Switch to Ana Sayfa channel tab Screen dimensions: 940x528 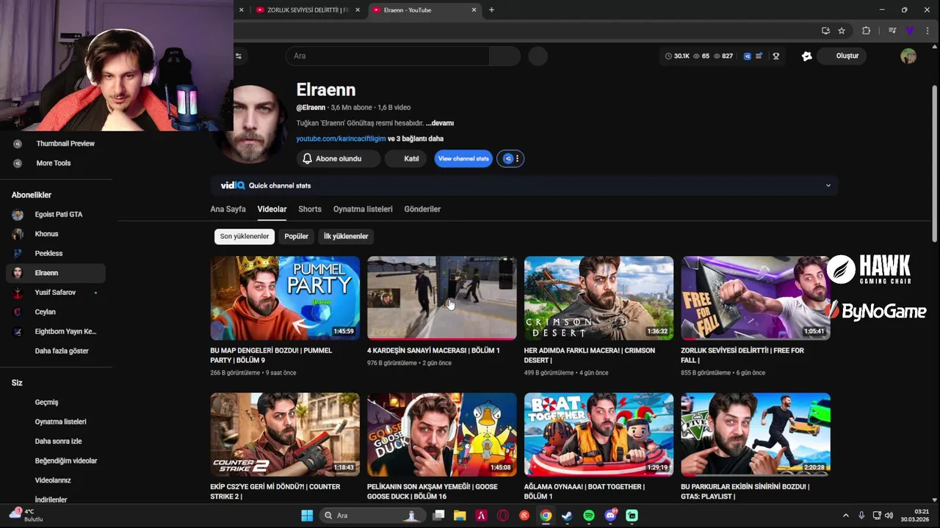[x=228, y=209]
